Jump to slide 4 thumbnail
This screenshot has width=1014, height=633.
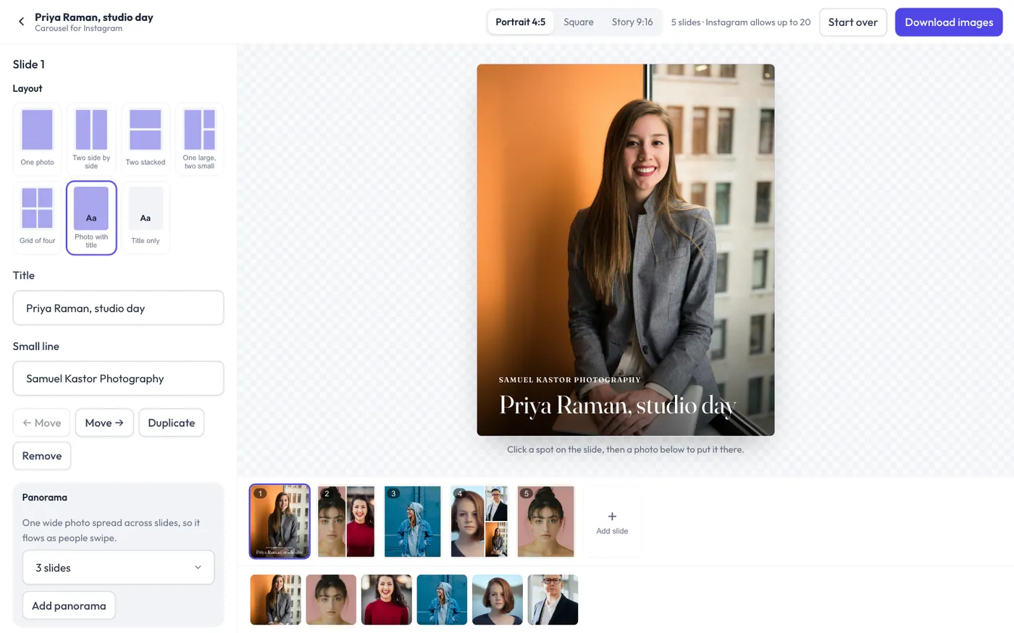(x=479, y=521)
